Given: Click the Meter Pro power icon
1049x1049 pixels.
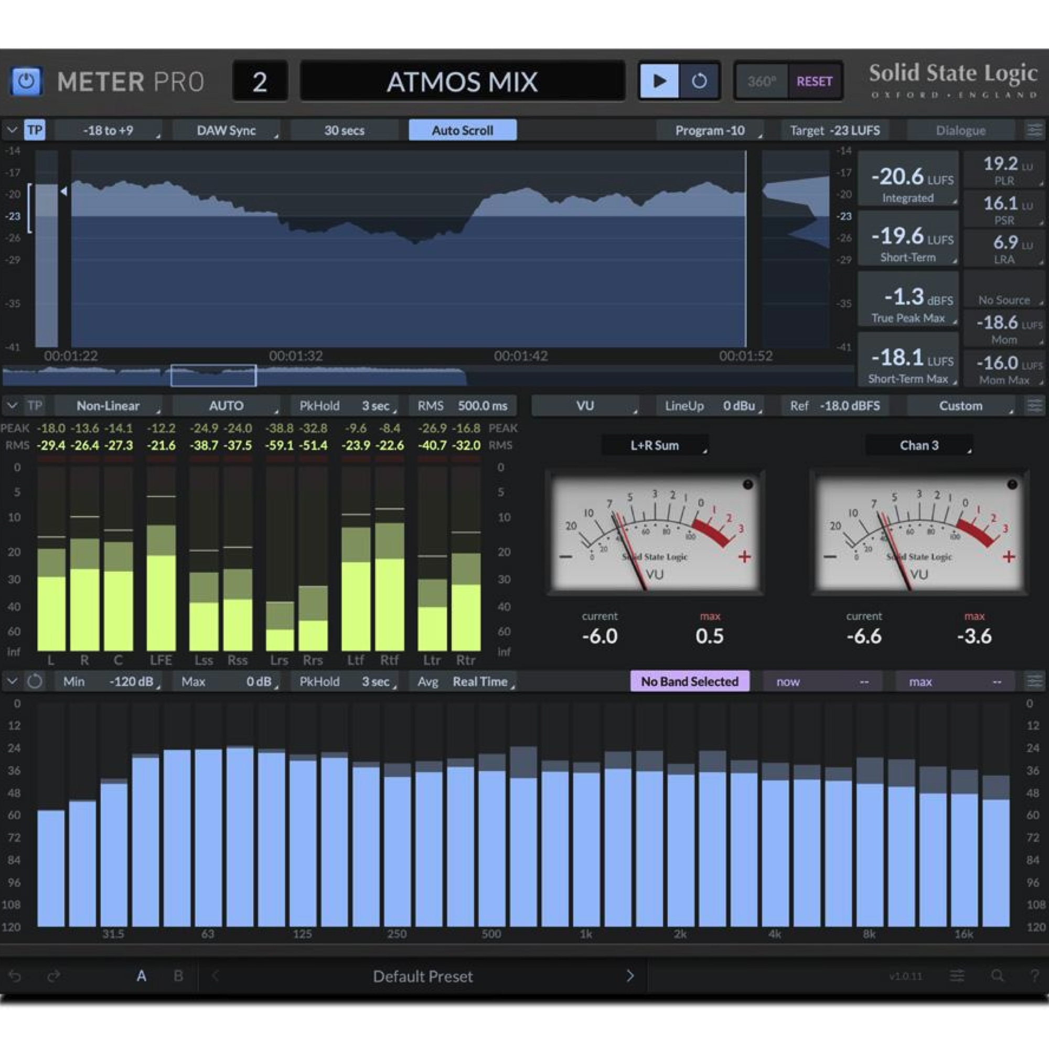Looking at the screenshot, I should click(27, 81).
